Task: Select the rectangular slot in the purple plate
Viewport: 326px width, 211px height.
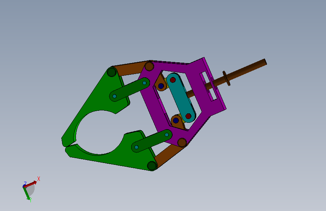Action: coord(209,86)
